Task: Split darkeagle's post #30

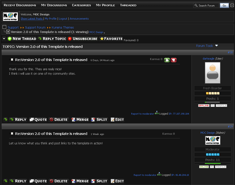Action: coord(99,120)
